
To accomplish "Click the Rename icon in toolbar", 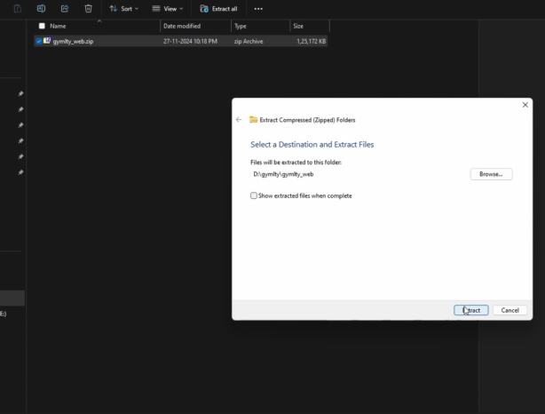I will tap(41, 9).
